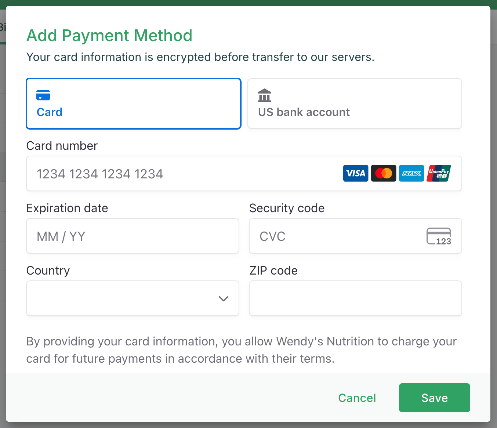Click the Mastercard logo icon
The height and width of the screenshot is (428, 497).
383,173
